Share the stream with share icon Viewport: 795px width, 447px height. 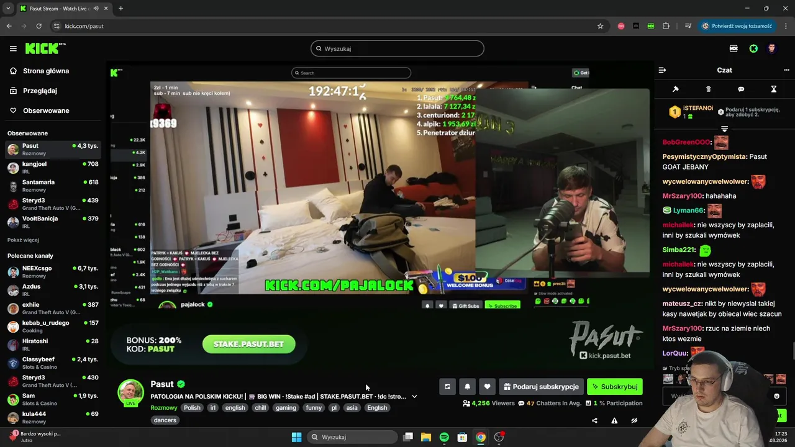pos(594,420)
